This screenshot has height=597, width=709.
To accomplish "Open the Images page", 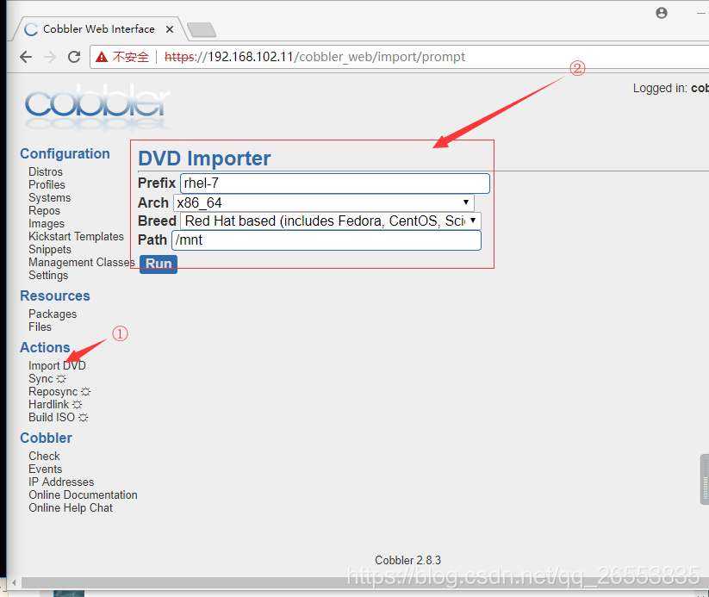I will pyautogui.click(x=47, y=224).
